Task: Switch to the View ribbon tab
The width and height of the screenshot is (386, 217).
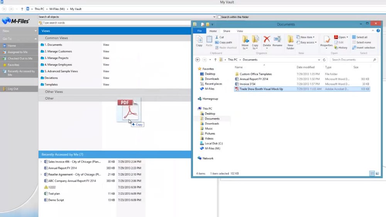Action: 240,31
